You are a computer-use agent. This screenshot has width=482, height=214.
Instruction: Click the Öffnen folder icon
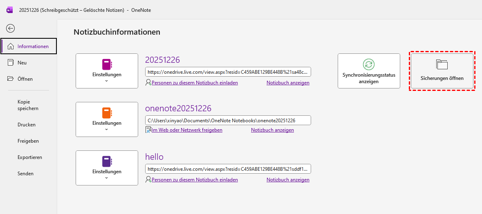(11, 79)
